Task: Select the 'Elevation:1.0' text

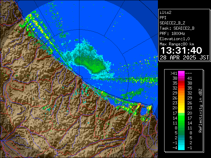Action: [x=175, y=39]
